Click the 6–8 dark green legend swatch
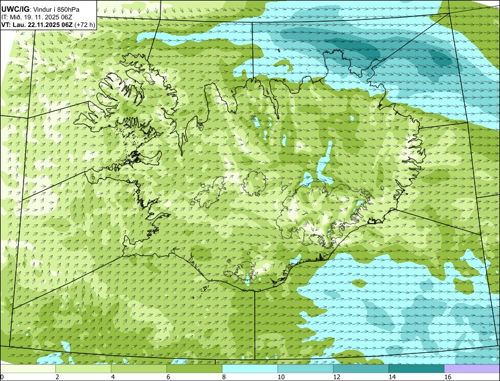Screen dimensions: 500x381 pos(194,369)
